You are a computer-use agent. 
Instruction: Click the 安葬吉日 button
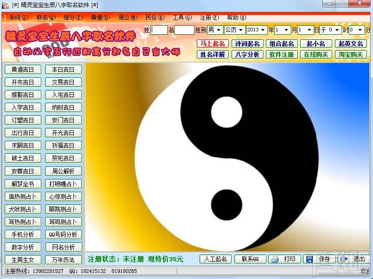tap(23, 171)
